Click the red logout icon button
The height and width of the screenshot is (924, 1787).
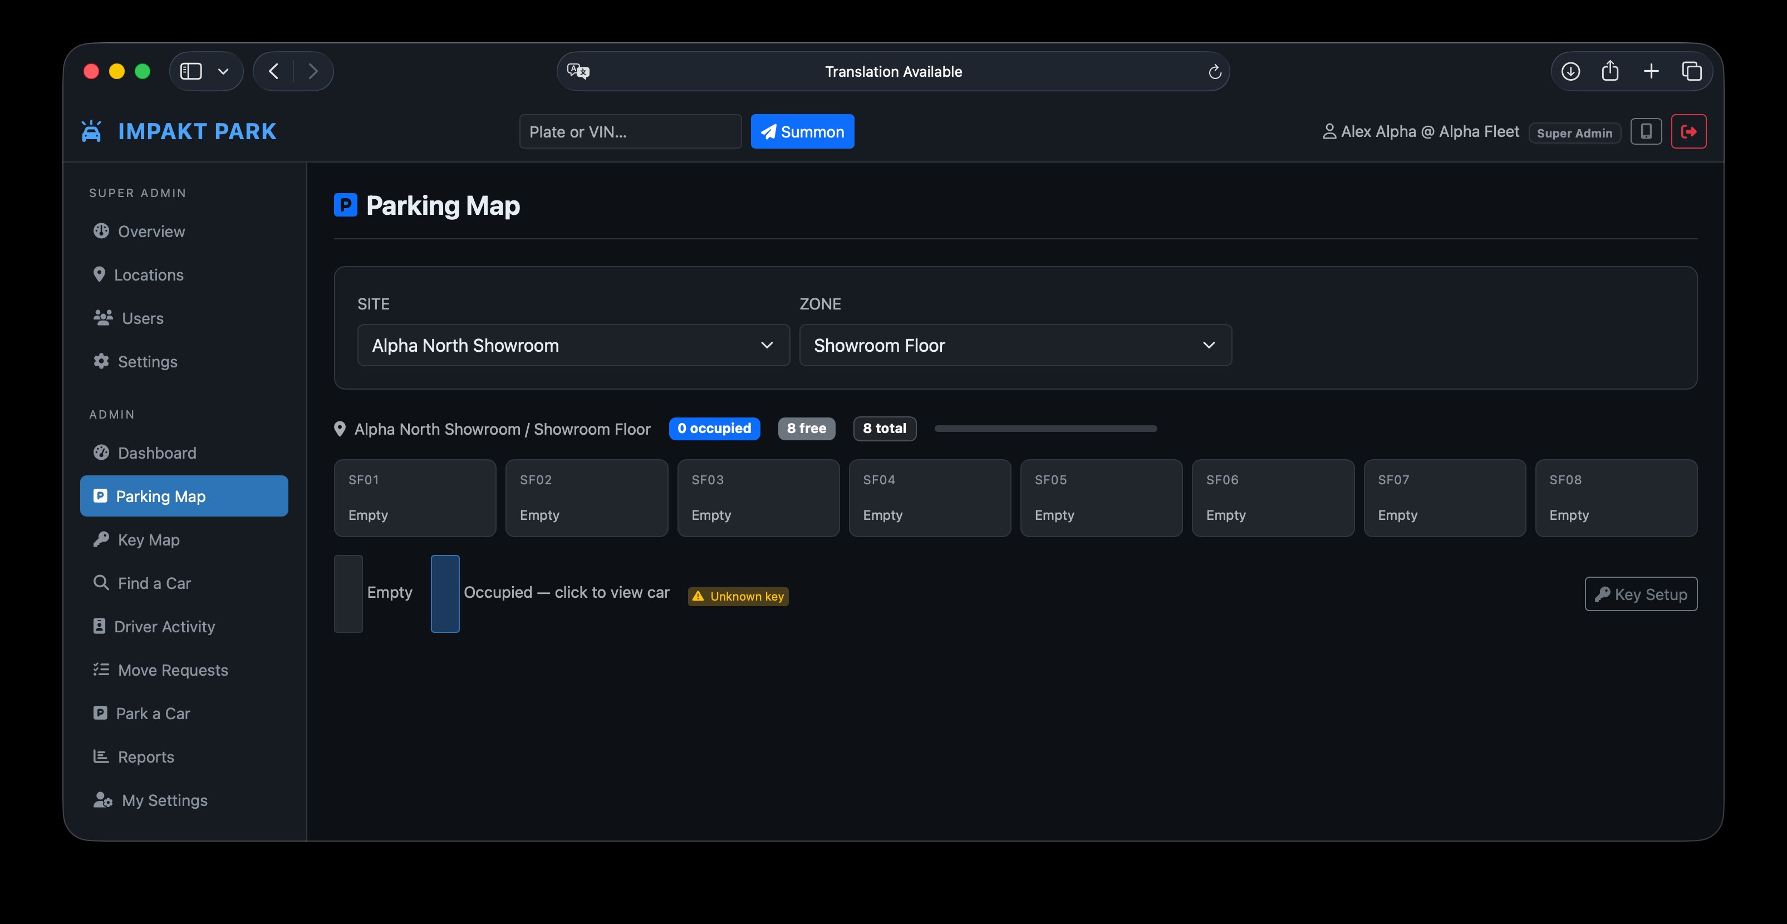[1688, 131]
